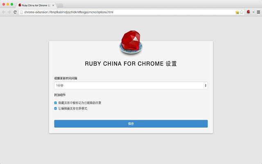Show hidden extensions via the chevron

tap(253, 12)
